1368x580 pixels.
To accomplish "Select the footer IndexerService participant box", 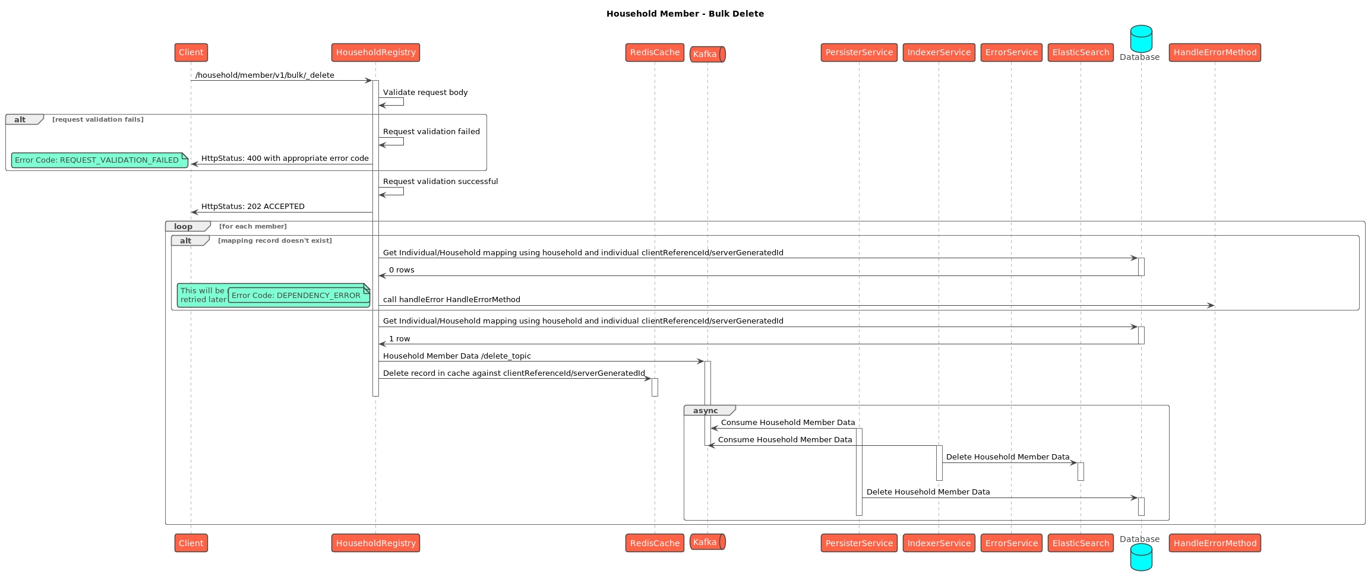I will pos(939,543).
